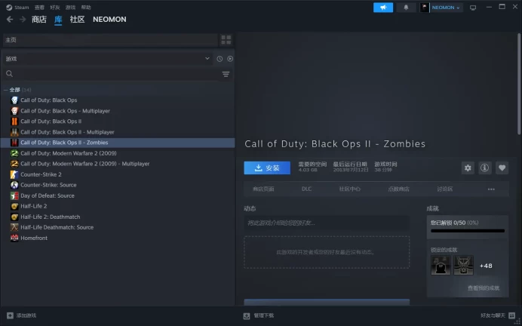The image size is (522, 326).
Task: Click the 添加游戏 plus icon
Action: 10,315
